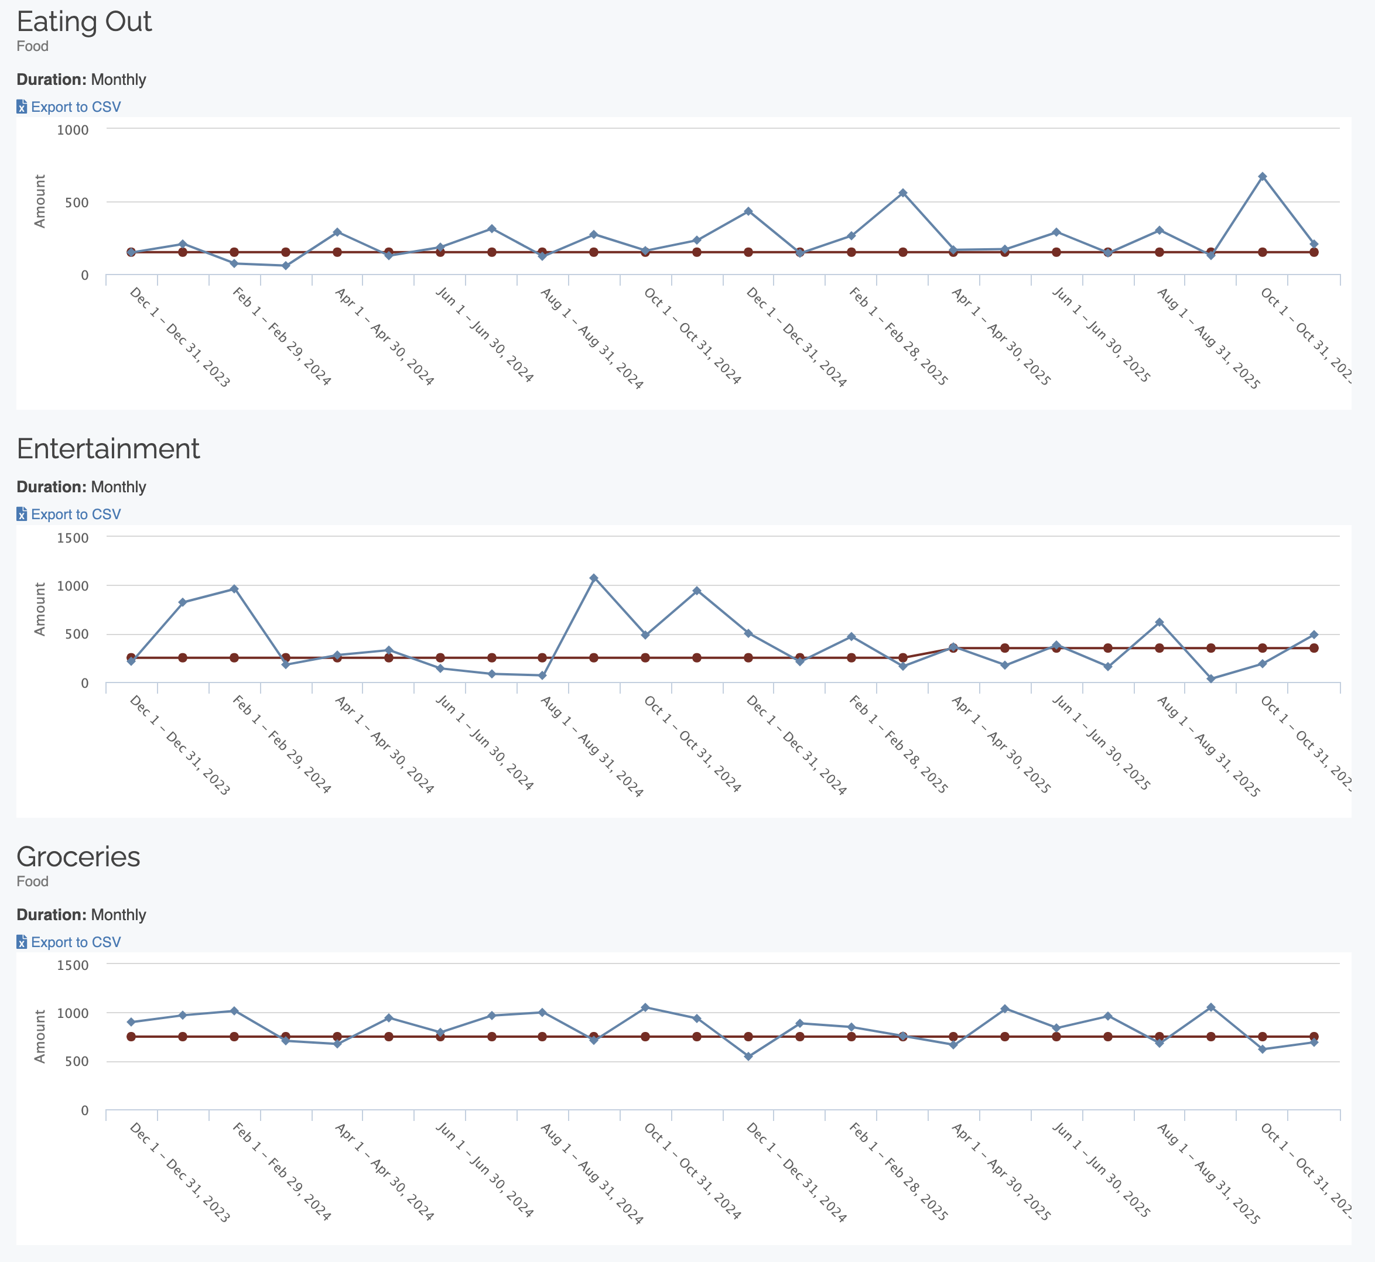Screen dimensions: 1375x1262
Task: Click Groceries budget marker at Dec 2023
Action: pyautogui.click(x=131, y=1037)
